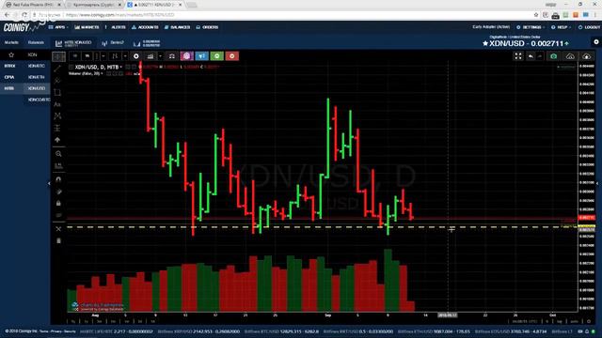The width and height of the screenshot is (602, 338).
Task: Click the green buy order button
Action: point(217,56)
